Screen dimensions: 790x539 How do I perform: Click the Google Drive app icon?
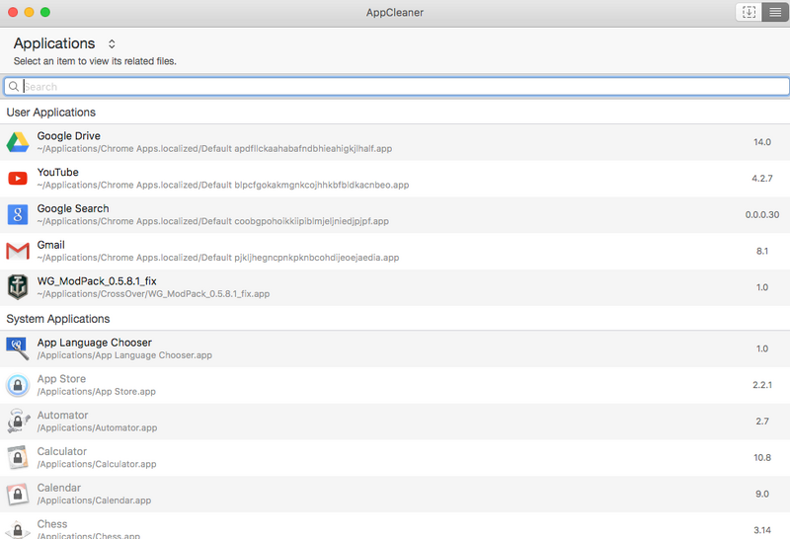pyautogui.click(x=18, y=142)
